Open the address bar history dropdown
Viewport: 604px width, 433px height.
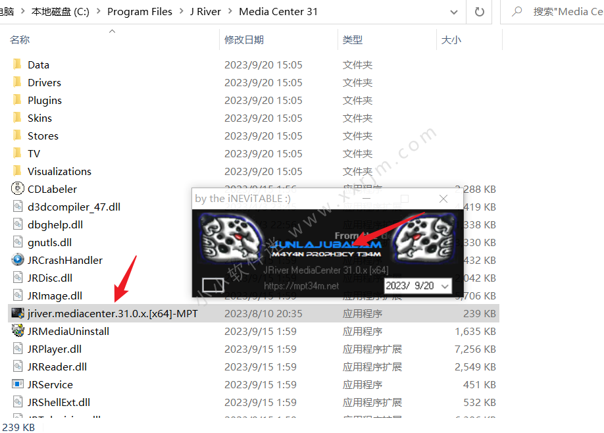[454, 13]
